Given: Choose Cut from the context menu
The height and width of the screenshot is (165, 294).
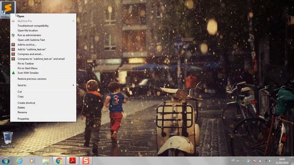Looking at the screenshot, I should tap(43, 92).
